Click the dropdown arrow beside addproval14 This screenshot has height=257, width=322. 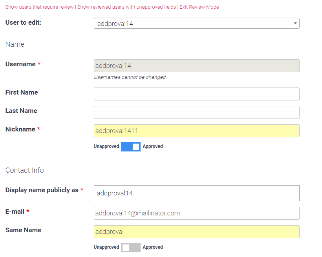click(295, 23)
